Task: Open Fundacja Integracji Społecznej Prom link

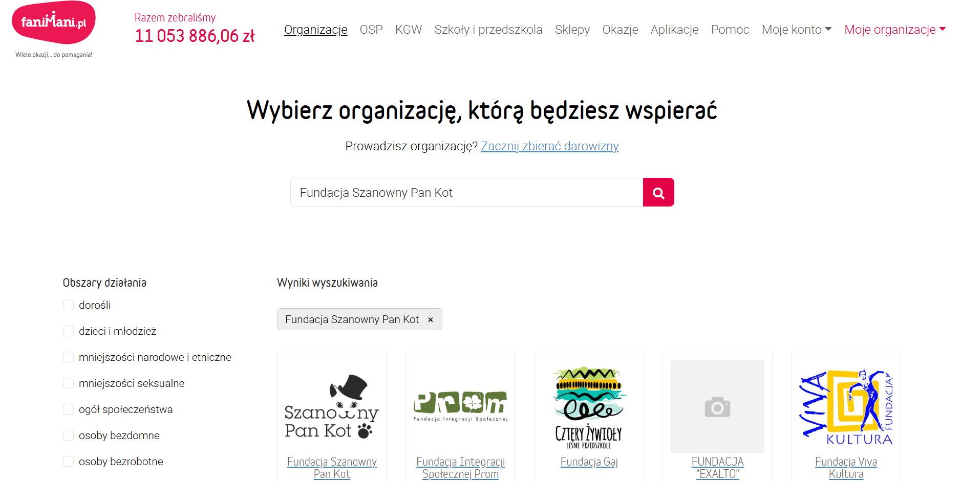Action: click(460, 468)
